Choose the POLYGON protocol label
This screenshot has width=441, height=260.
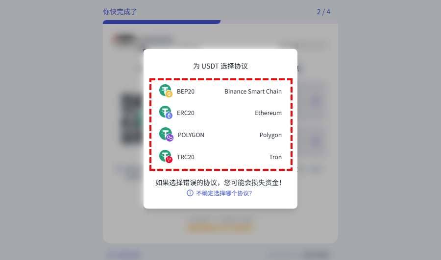(191, 135)
